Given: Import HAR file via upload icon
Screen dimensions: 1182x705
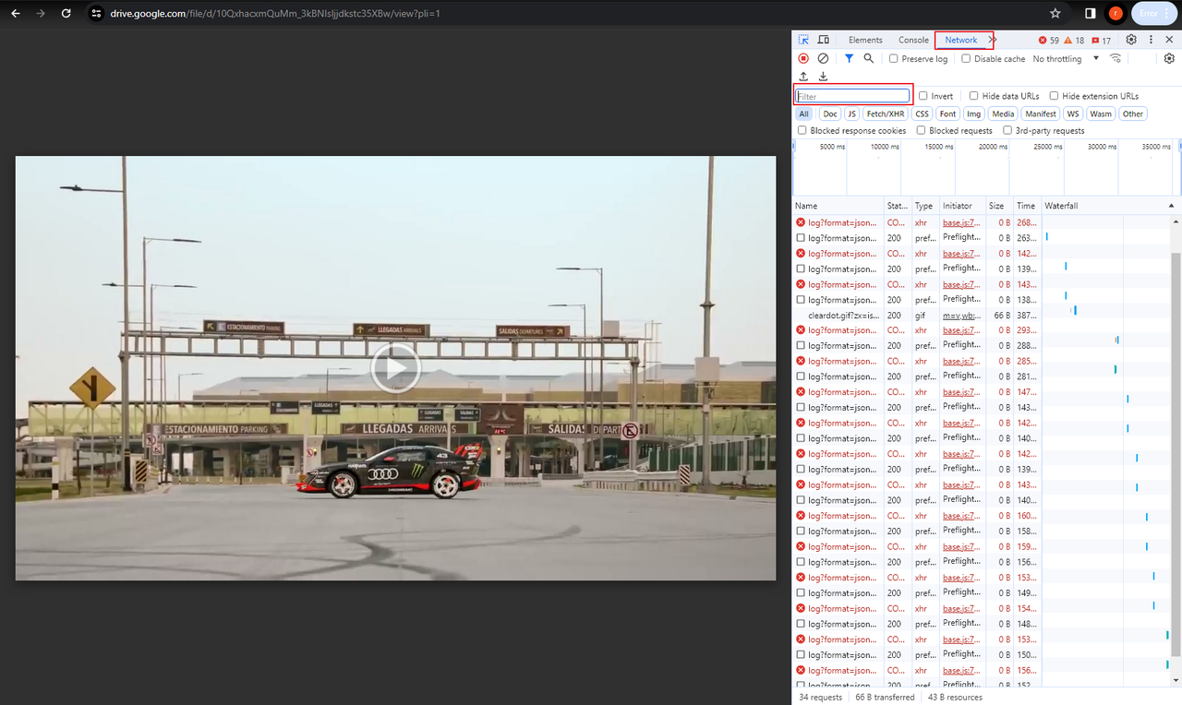Looking at the screenshot, I should tap(803, 76).
